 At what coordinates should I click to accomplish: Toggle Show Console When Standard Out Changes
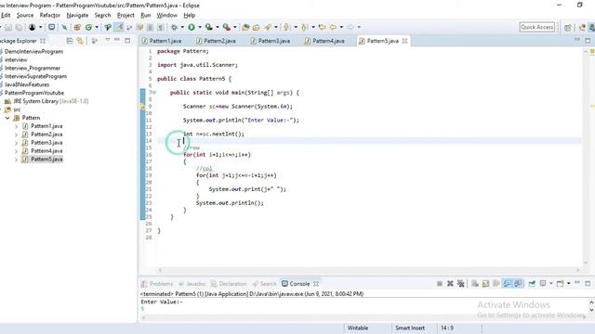508,284
